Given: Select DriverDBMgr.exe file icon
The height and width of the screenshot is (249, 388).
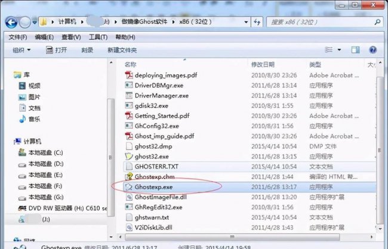Looking at the screenshot, I should [129, 85].
